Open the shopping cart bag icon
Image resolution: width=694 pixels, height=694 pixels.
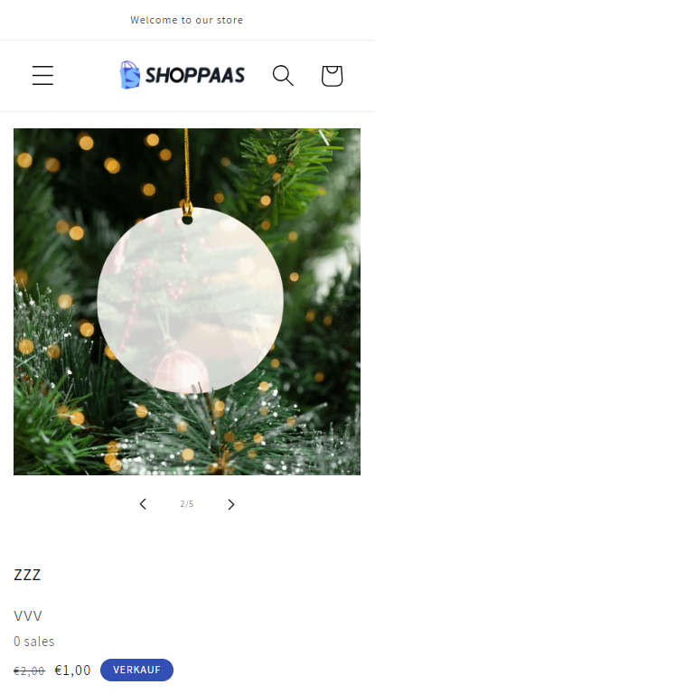(332, 76)
